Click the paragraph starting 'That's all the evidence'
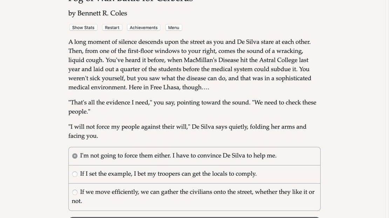 point(192,107)
